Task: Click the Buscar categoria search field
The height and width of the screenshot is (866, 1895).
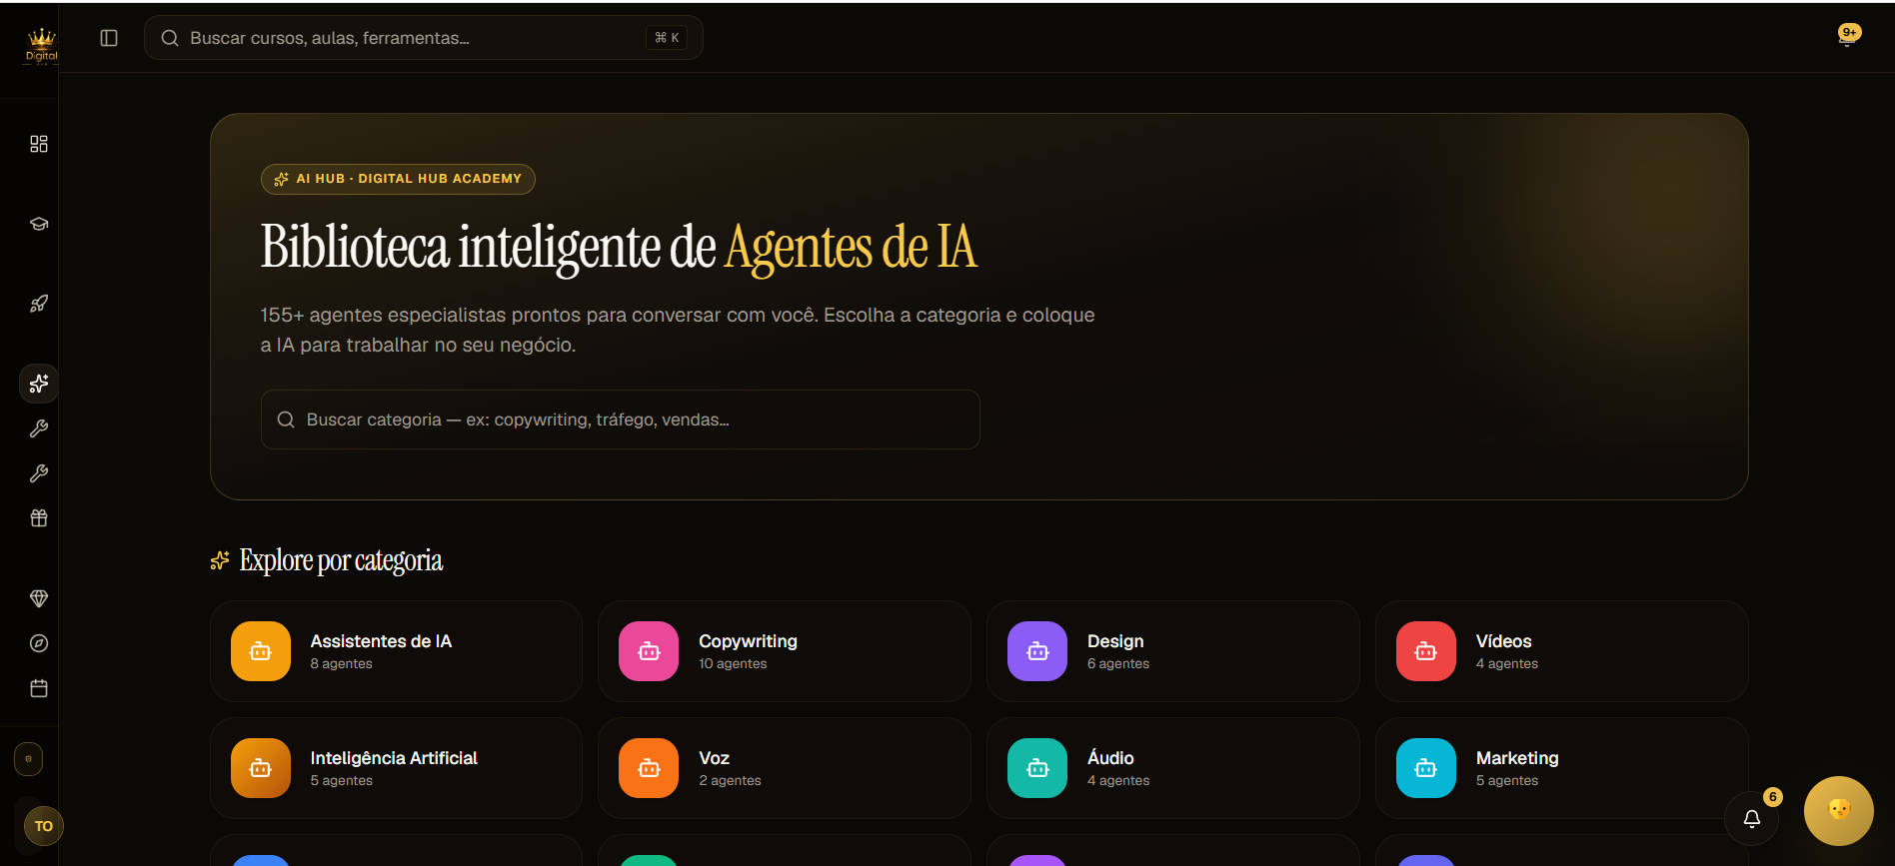Action: (x=621, y=420)
